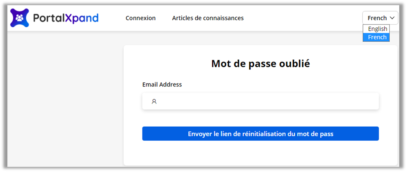Screen dimensions: 407x172
Task: Select English from the language list
Action: coord(376,29)
